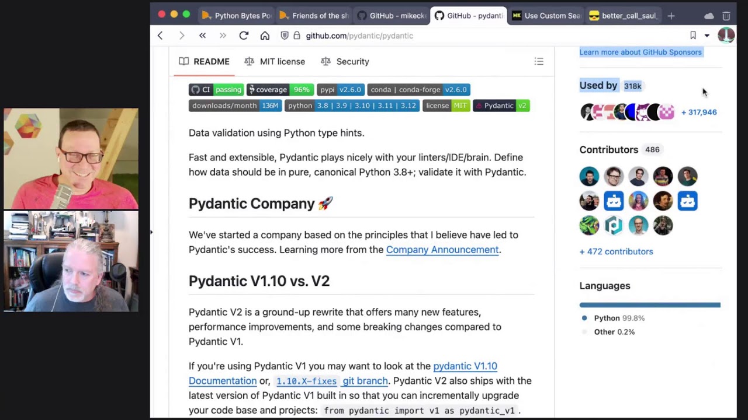This screenshot has width=748, height=420.
Task: Open the browser home page icon
Action: [x=265, y=36]
